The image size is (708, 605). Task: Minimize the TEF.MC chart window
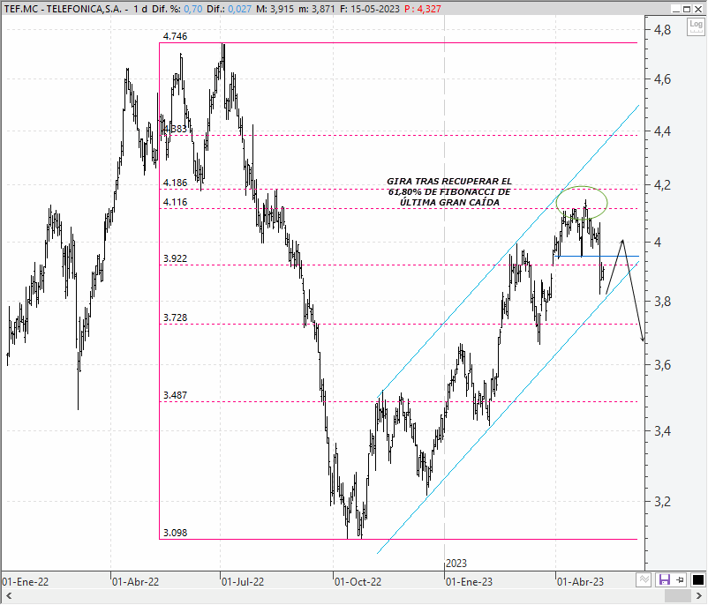676,9
